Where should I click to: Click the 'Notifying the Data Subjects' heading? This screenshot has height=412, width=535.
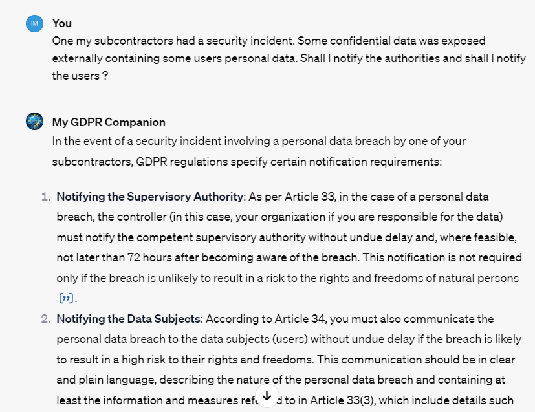[x=129, y=319]
